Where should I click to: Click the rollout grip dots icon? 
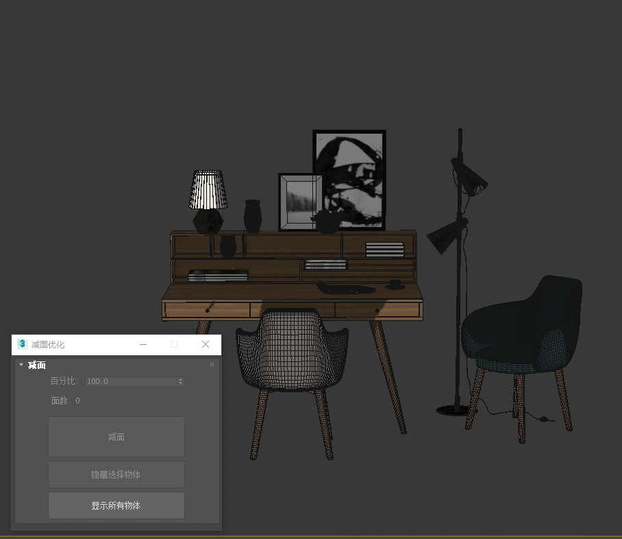pos(212,365)
